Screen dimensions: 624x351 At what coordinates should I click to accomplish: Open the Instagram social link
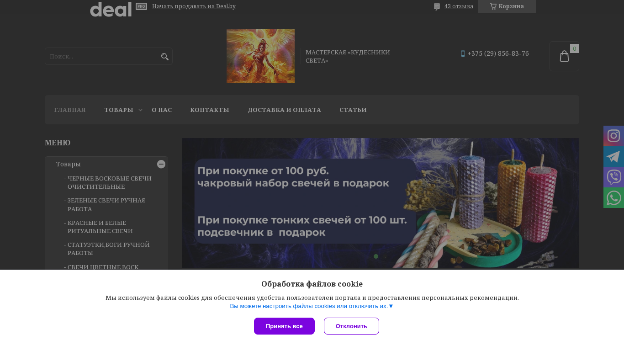point(613,136)
